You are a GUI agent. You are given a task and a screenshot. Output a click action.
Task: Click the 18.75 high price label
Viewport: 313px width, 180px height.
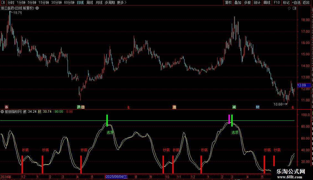click(17, 13)
